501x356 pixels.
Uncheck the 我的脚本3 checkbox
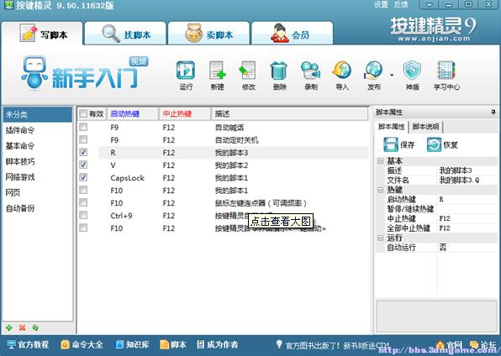(x=83, y=152)
